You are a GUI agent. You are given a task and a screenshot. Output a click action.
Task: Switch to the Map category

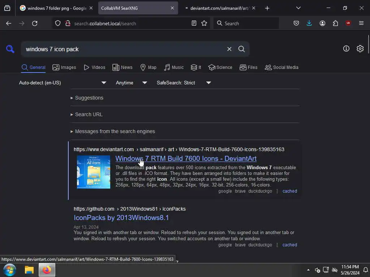(149, 67)
